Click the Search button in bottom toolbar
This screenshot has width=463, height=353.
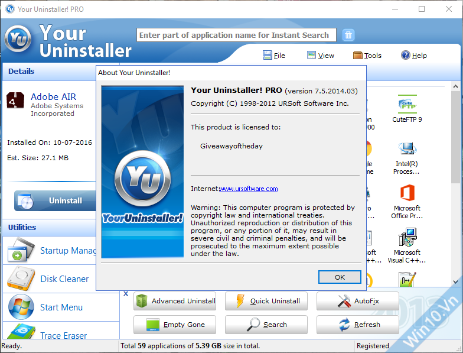pos(266,325)
